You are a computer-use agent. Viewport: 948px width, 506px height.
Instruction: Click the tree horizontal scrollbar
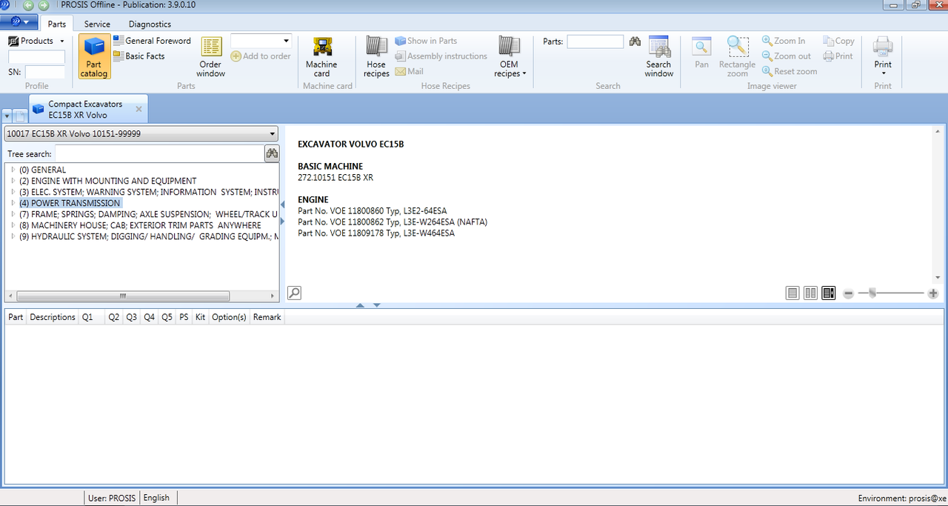click(123, 296)
